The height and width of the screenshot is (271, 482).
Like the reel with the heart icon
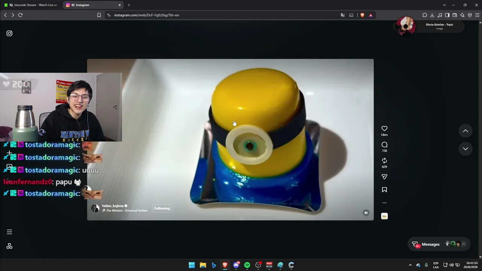pos(384,129)
